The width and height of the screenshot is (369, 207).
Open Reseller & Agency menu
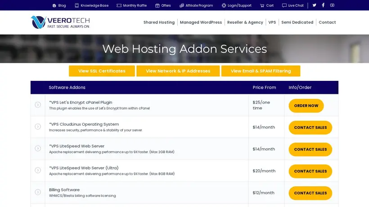tap(245, 22)
